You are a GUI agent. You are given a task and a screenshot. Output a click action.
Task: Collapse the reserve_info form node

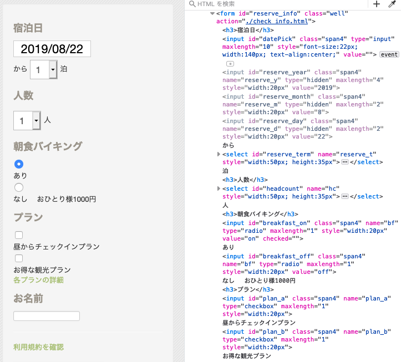pyautogui.click(x=212, y=13)
